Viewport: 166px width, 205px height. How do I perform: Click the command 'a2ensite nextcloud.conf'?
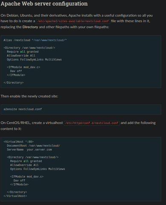point(23,109)
